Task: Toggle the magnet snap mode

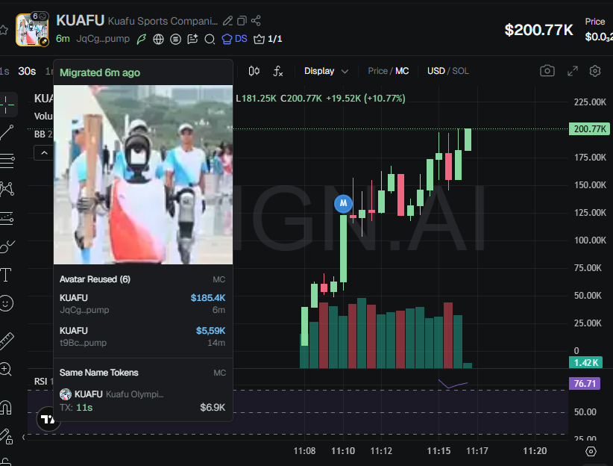Action: [x=7, y=408]
